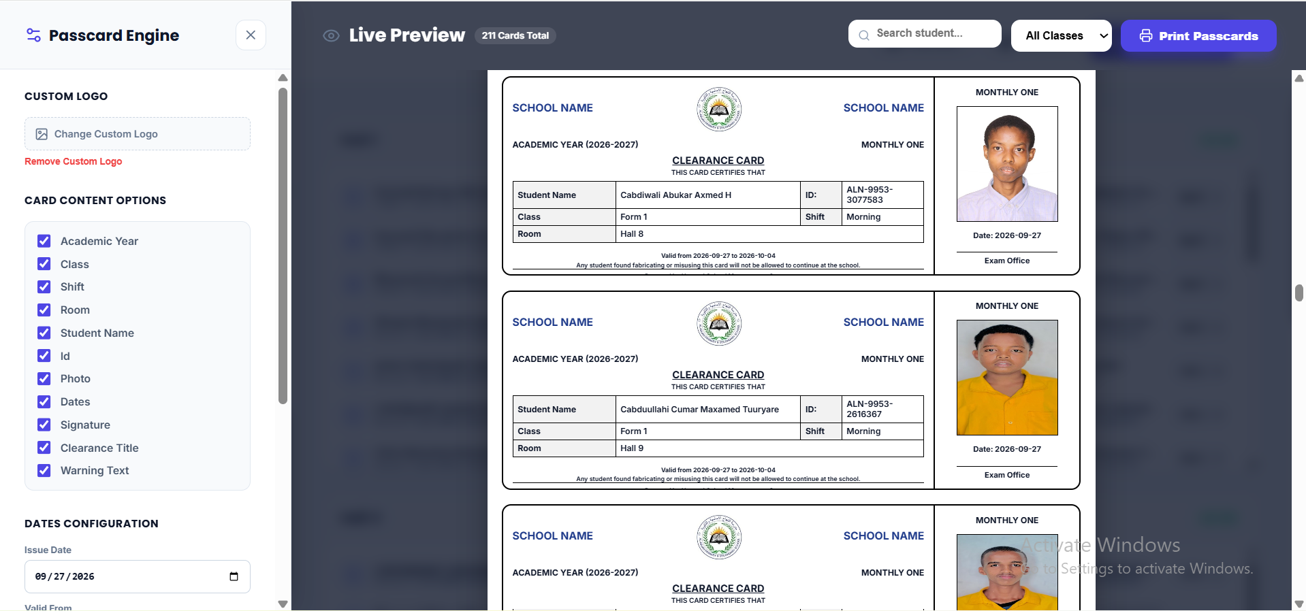1306x611 pixels.
Task: Click the Issue Date field 09/27/2026
Action: (138, 576)
